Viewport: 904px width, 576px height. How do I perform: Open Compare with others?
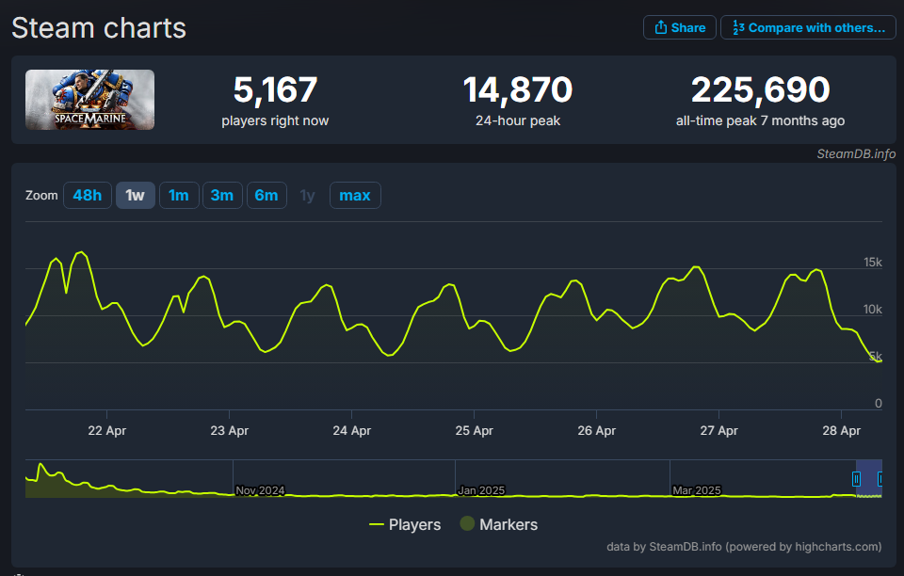tap(808, 27)
